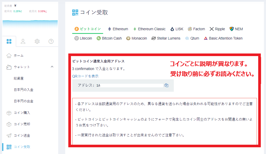
Task: Copy the Bitcoin address with clipboard icon
Action: click(x=166, y=85)
